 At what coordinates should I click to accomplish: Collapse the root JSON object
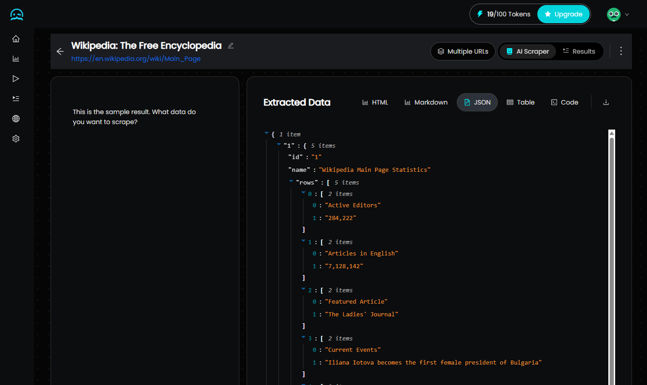(x=267, y=133)
